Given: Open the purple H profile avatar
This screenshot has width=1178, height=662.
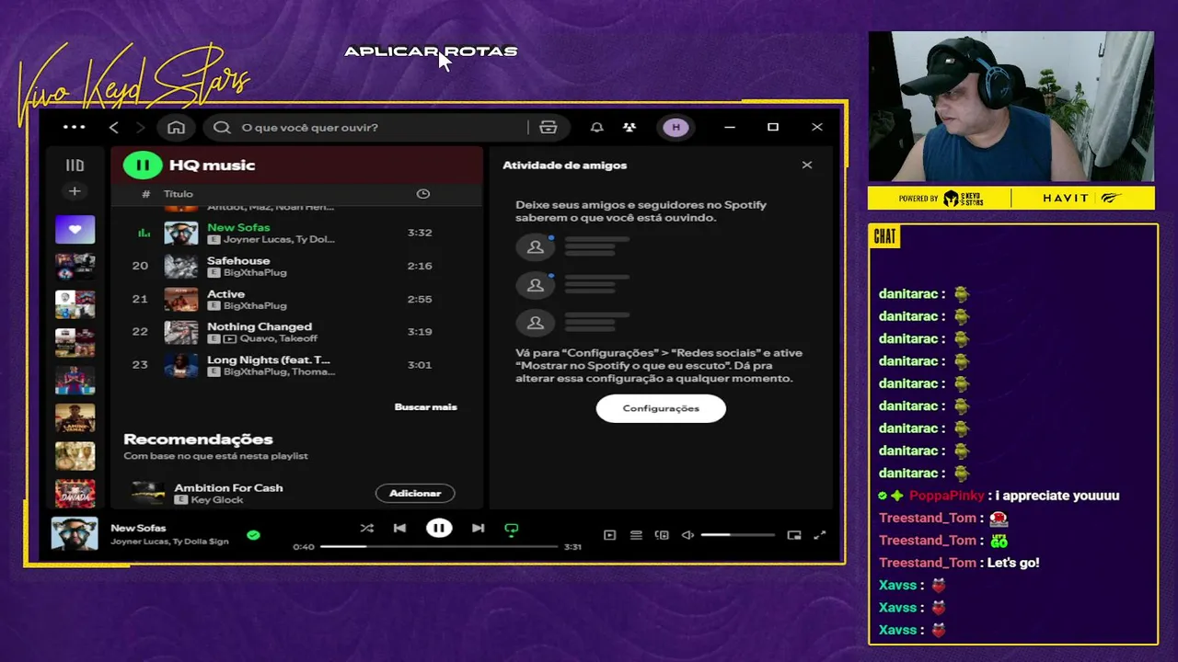Looking at the screenshot, I should (x=676, y=128).
